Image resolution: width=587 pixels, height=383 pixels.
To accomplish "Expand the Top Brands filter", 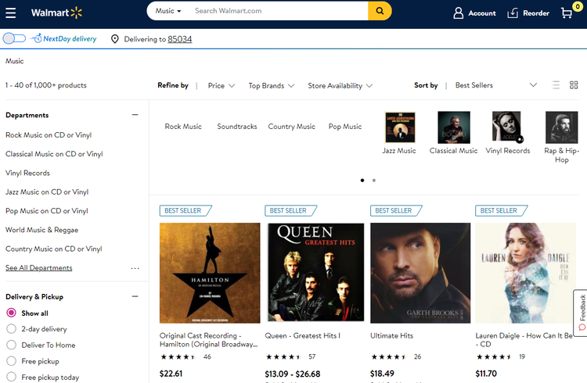I will (x=272, y=86).
